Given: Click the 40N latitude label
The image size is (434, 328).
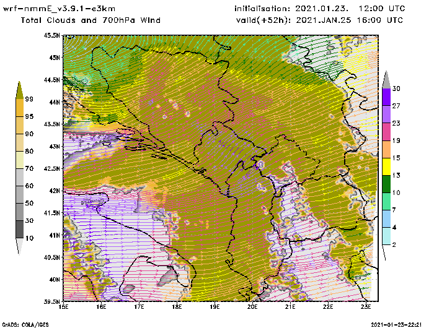Looking at the screenshot, I should [x=55, y=279].
